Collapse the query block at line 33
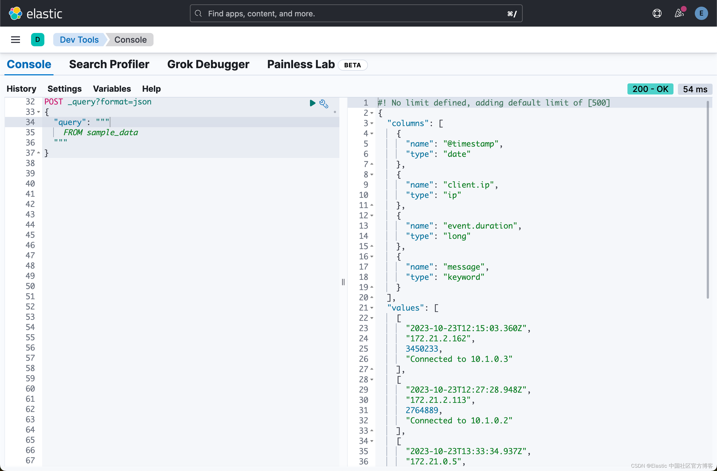Image resolution: width=717 pixels, height=471 pixels. tap(38, 112)
